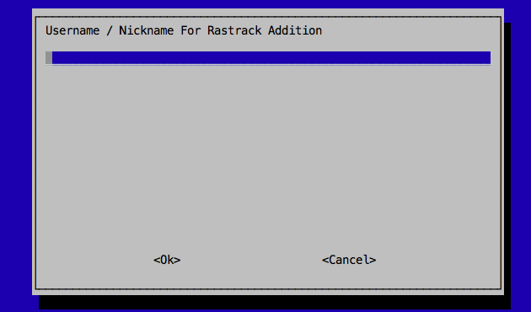Viewport: 531px width, 312px height.
Task: Click the left angle bracket of Ok
Action: (x=157, y=261)
